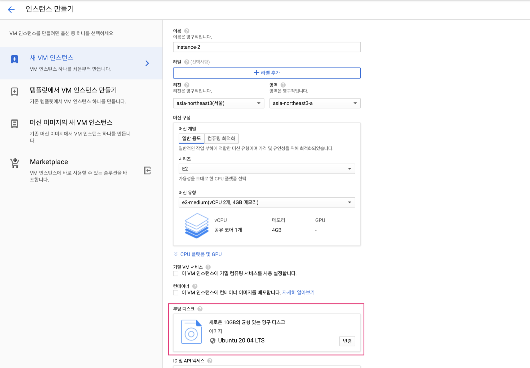Click the 라벨 추가 button
Image resolution: width=530 pixels, height=368 pixels.
[x=267, y=73]
